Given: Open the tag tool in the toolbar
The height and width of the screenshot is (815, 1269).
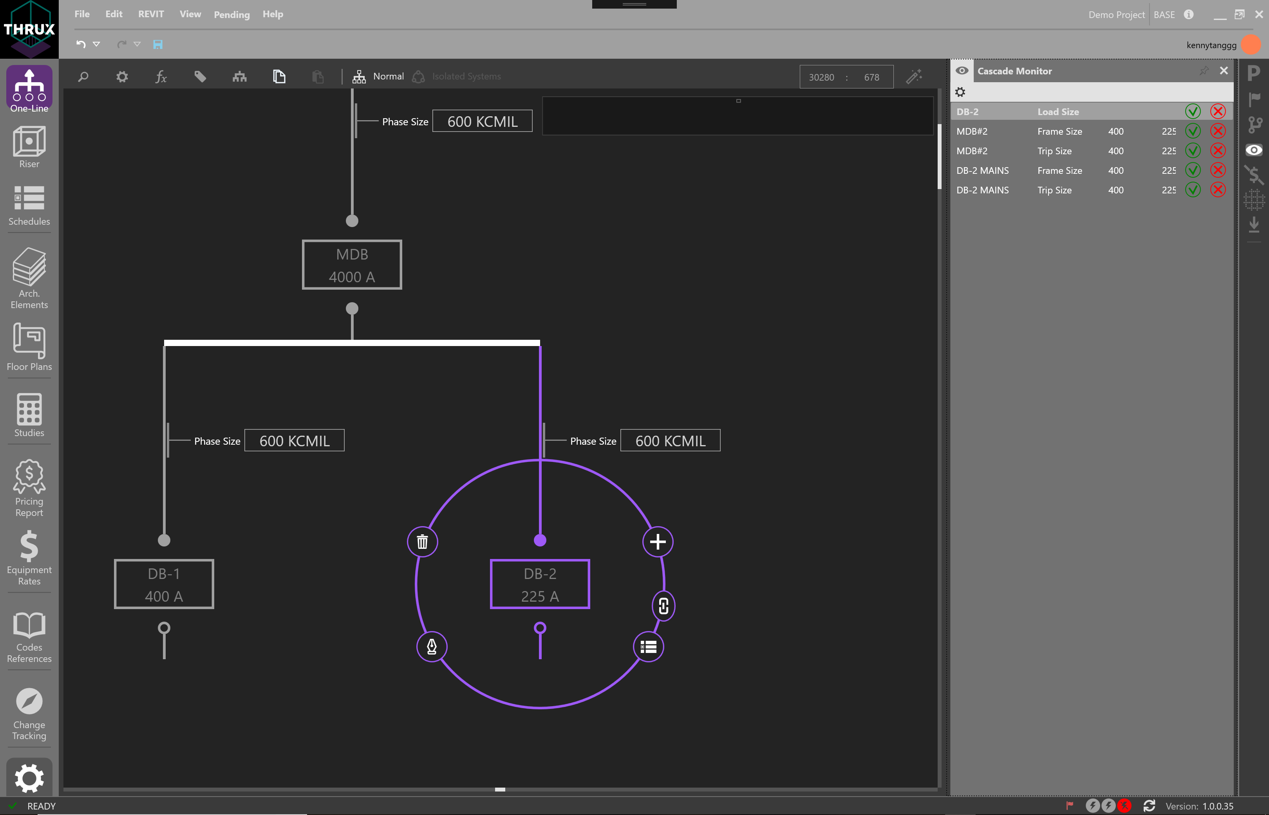Looking at the screenshot, I should 201,77.
